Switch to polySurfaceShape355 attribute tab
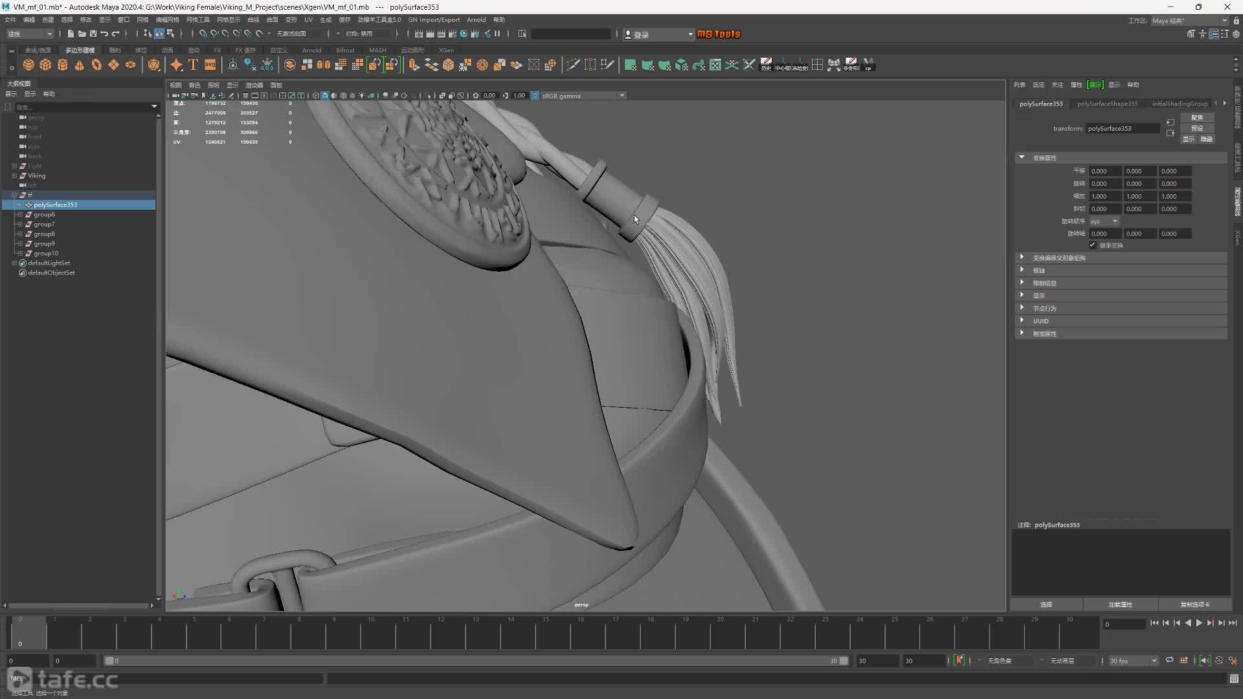This screenshot has height=699, width=1243. click(x=1107, y=104)
